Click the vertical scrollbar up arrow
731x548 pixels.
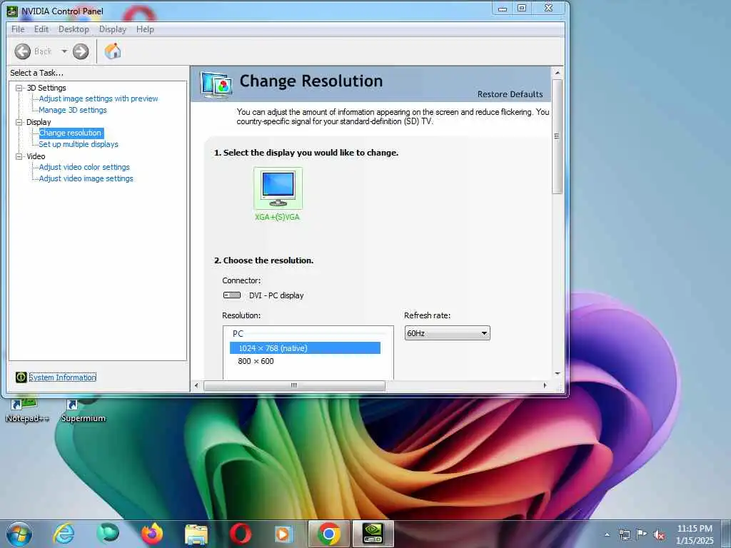coord(557,73)
